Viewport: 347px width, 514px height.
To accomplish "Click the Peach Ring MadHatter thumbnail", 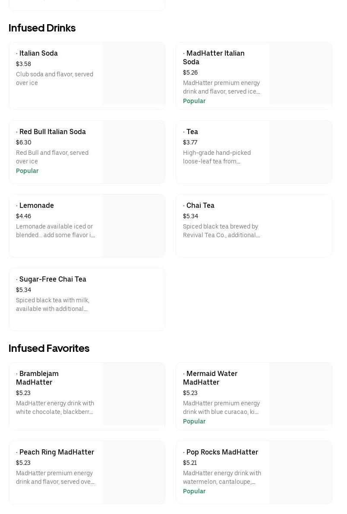I will coord(133,472).
